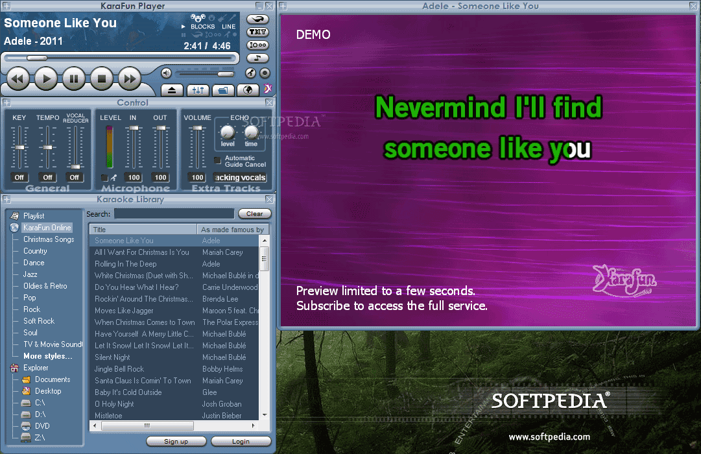
Task: Click the pin icon on Control panel header
Action: pyautogui.click(x=6, y=103)
